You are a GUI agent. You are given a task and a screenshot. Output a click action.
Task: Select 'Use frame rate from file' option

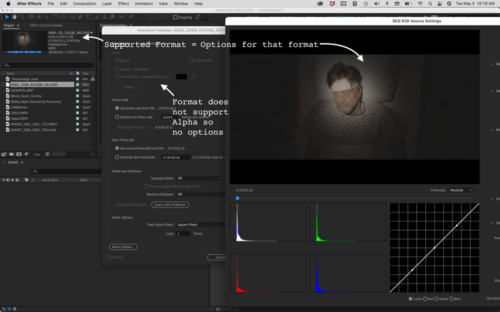click(117, 108)
